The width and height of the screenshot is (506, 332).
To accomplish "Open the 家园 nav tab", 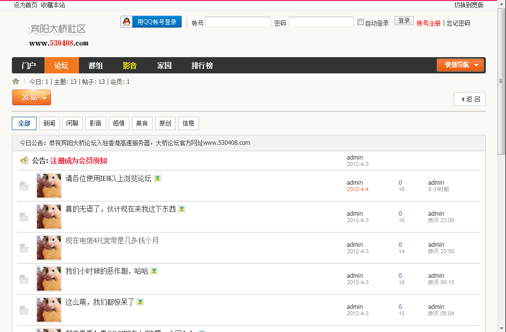I will pos(164,66).
